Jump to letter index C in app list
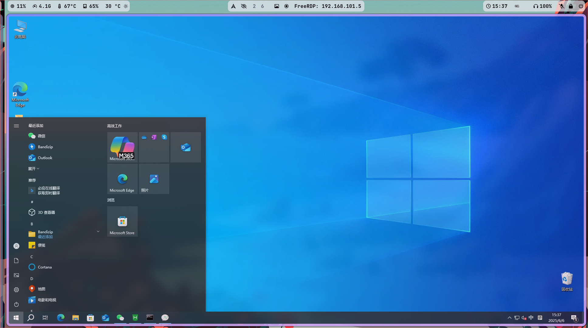 tap(32, 257)
